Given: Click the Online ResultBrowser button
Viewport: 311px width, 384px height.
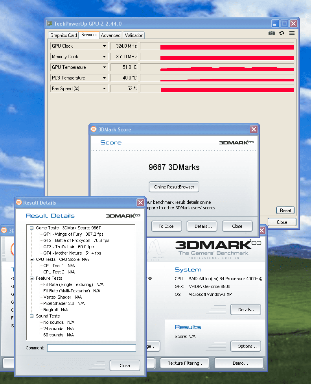Looking at the screenshot, I should coord(174,187).
